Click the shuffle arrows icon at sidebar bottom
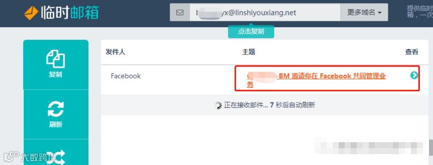Image resolution: width=433 pixels, height=165 pixels. click(x=56, y=157)
